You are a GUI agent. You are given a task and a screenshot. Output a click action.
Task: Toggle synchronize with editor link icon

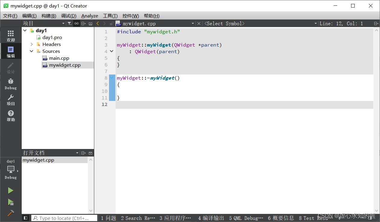(76, 23)
